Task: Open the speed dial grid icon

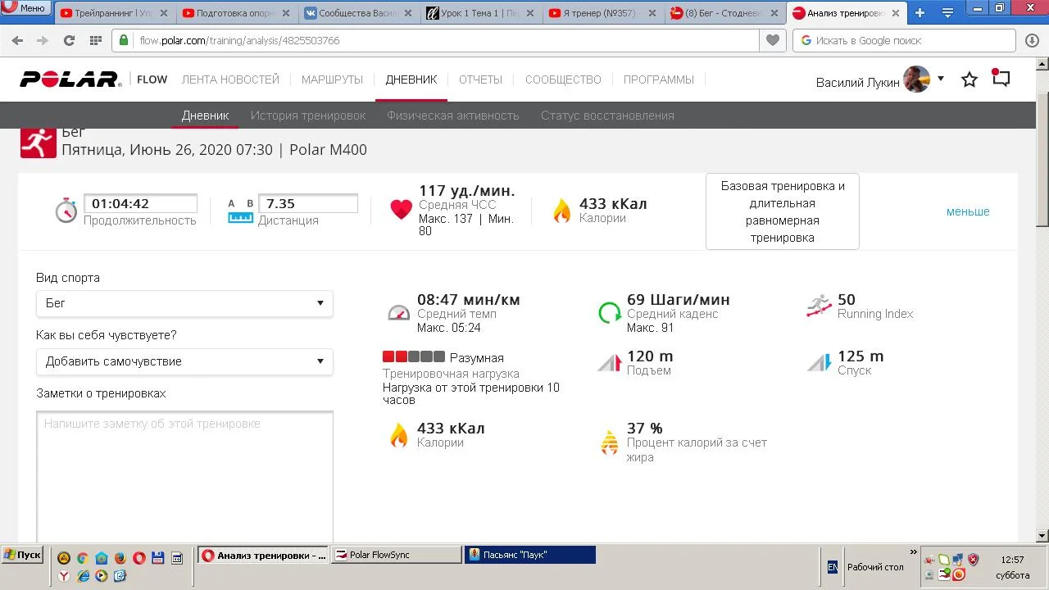Action: [95, 41]
